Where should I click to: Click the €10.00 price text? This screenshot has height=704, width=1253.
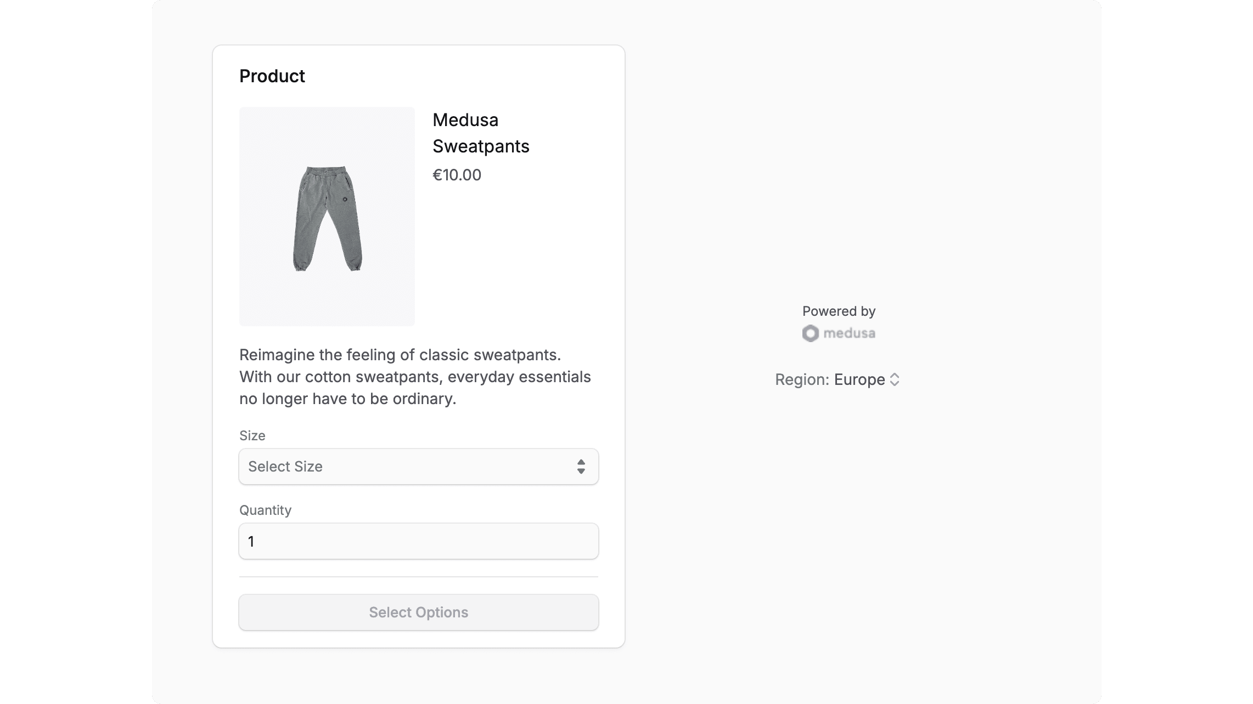pos(457,174)
